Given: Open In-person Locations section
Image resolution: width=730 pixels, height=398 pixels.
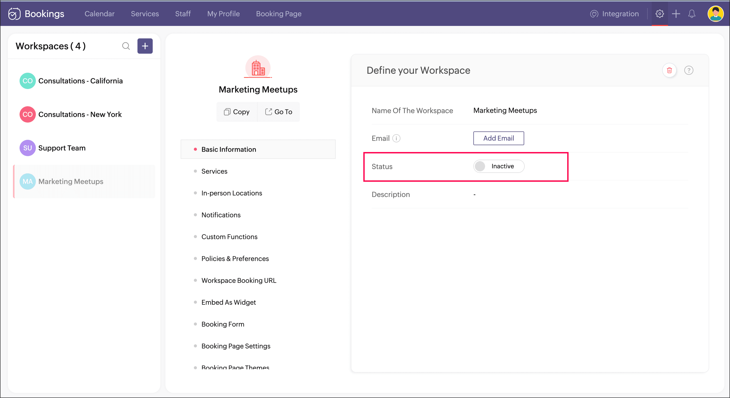Looking at the screenshot, I should pyautogui.click(x=231, y=193).
